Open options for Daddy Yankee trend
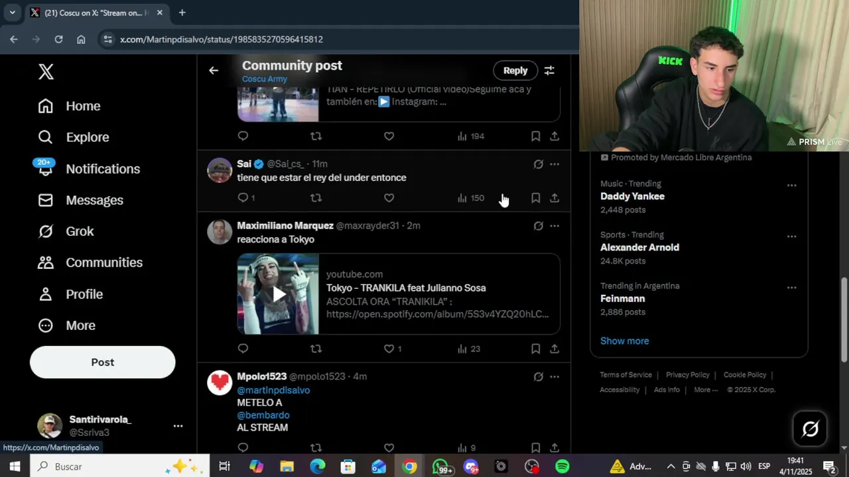 click(791, 185)
